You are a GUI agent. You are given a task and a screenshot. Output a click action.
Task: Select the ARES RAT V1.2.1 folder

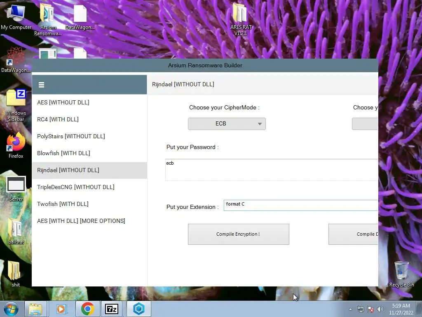(241, 19)
